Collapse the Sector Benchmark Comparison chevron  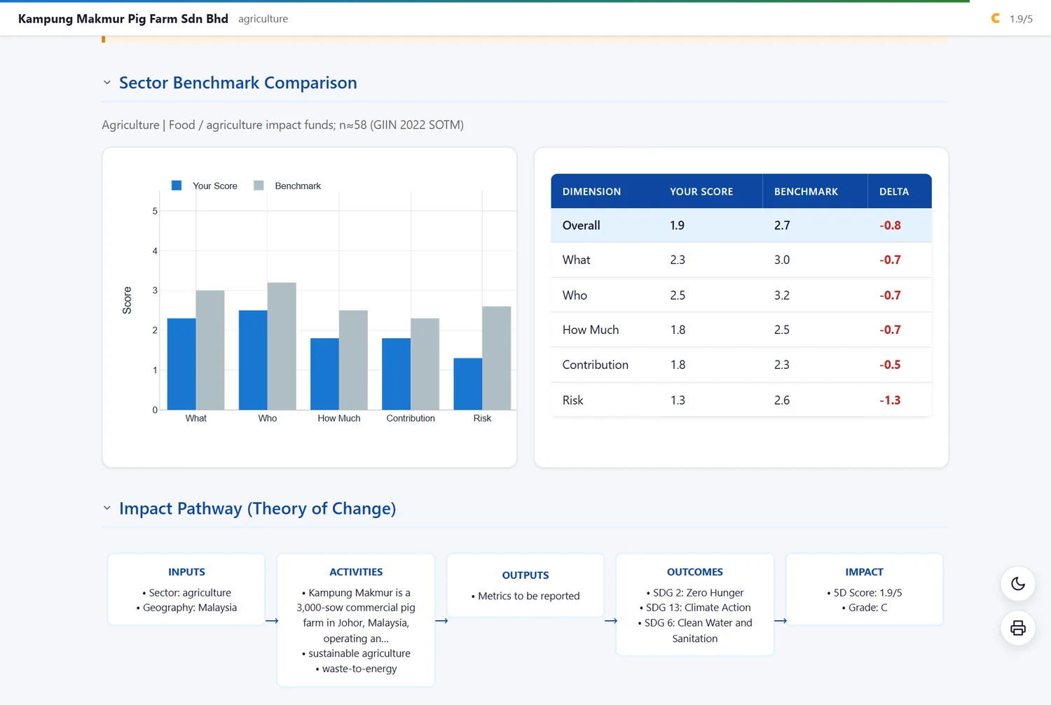(107, 83)
